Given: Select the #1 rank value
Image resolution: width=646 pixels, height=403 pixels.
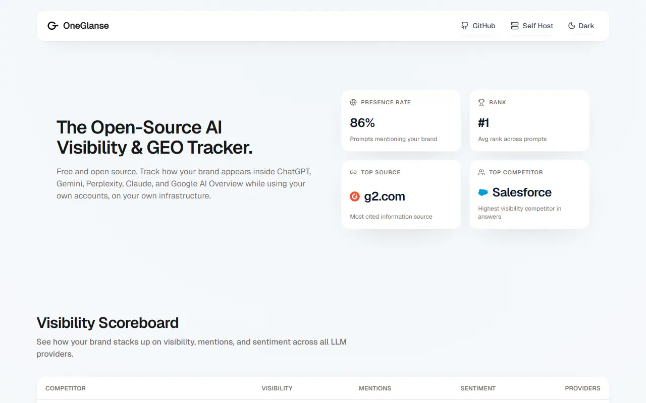Looking at the screenshot, I should [x=483, y=123].
